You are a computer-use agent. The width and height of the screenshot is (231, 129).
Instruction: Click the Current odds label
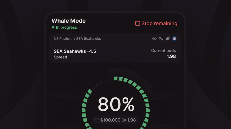[163, 51]
